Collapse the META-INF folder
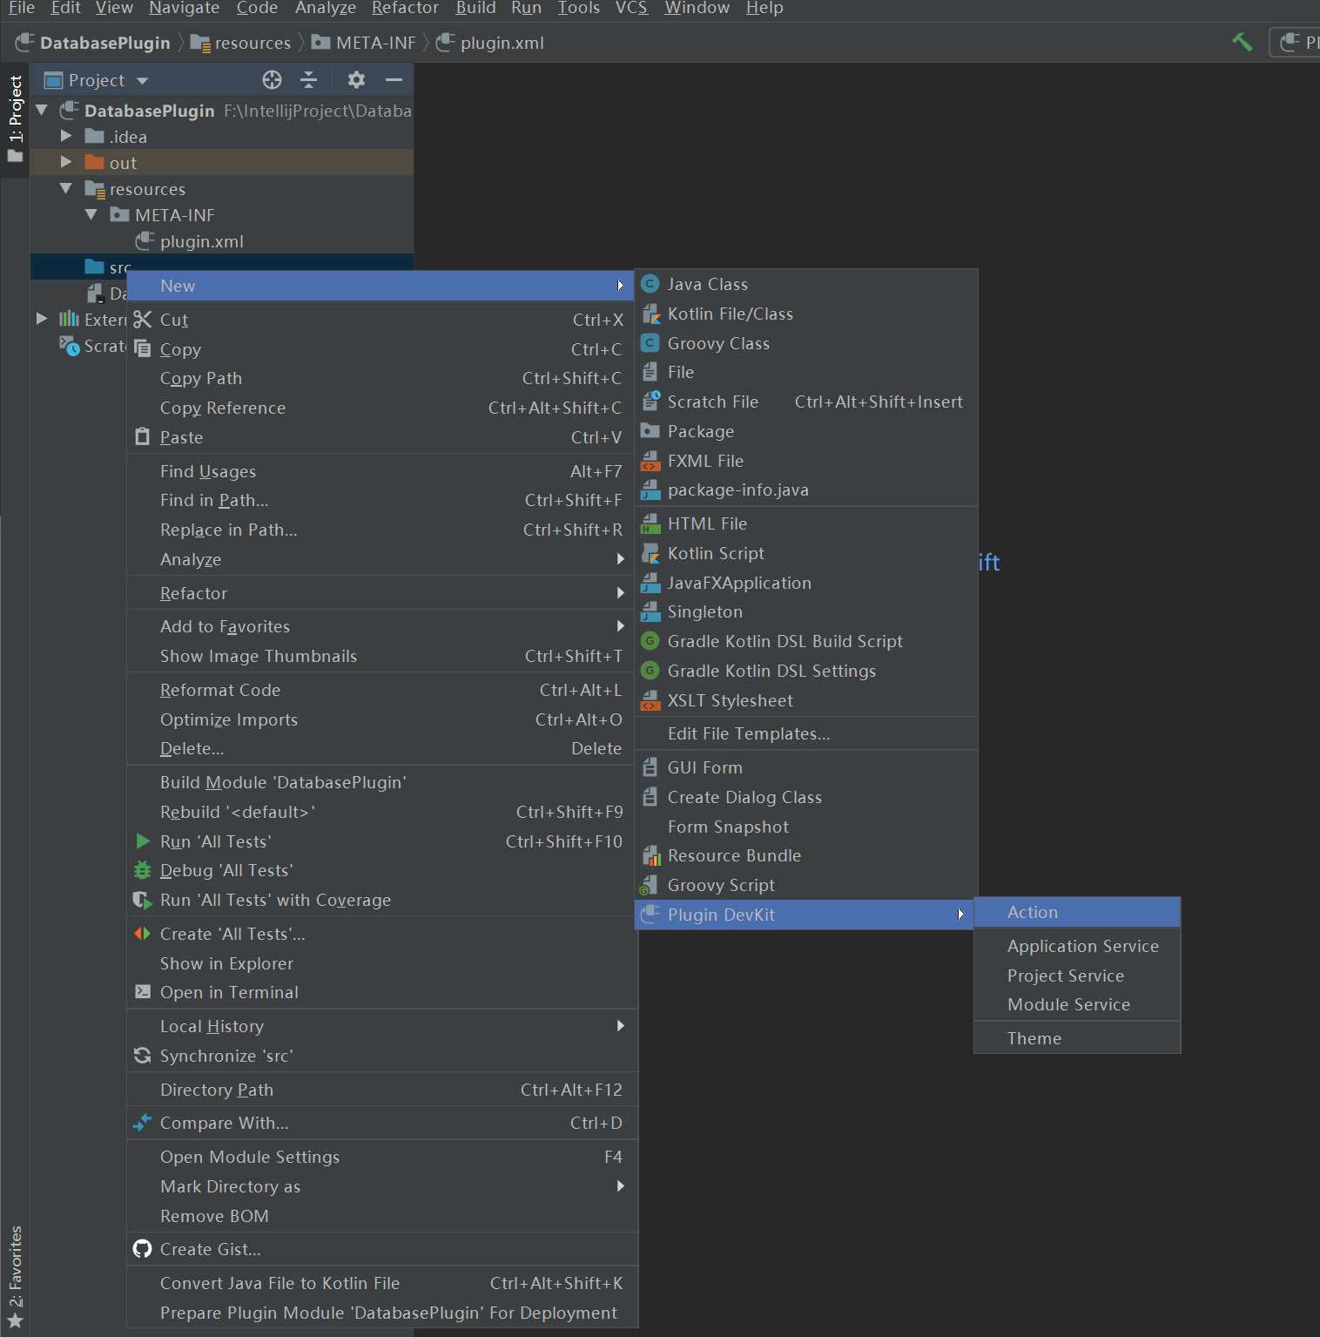Viewport: 1320px width, 1337px height. coord(91,214)
